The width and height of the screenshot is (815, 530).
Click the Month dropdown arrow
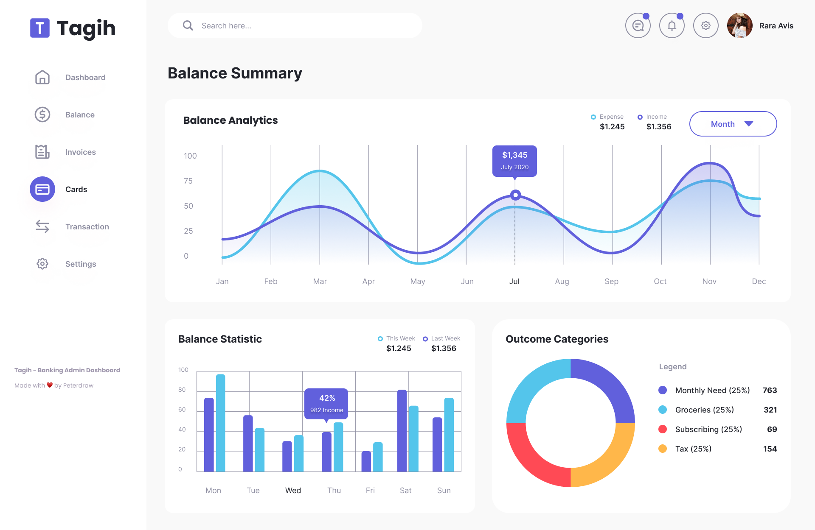pos(749,124)
